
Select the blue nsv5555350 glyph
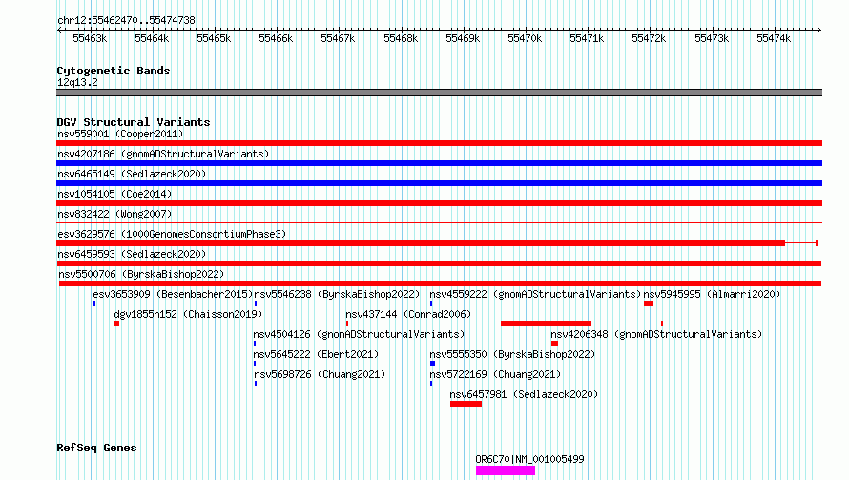point(433,364)
